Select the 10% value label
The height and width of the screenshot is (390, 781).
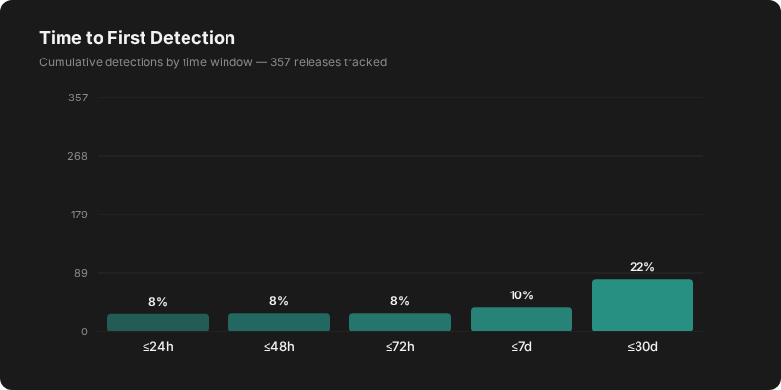pyautogui.click(x=521, y=295)
